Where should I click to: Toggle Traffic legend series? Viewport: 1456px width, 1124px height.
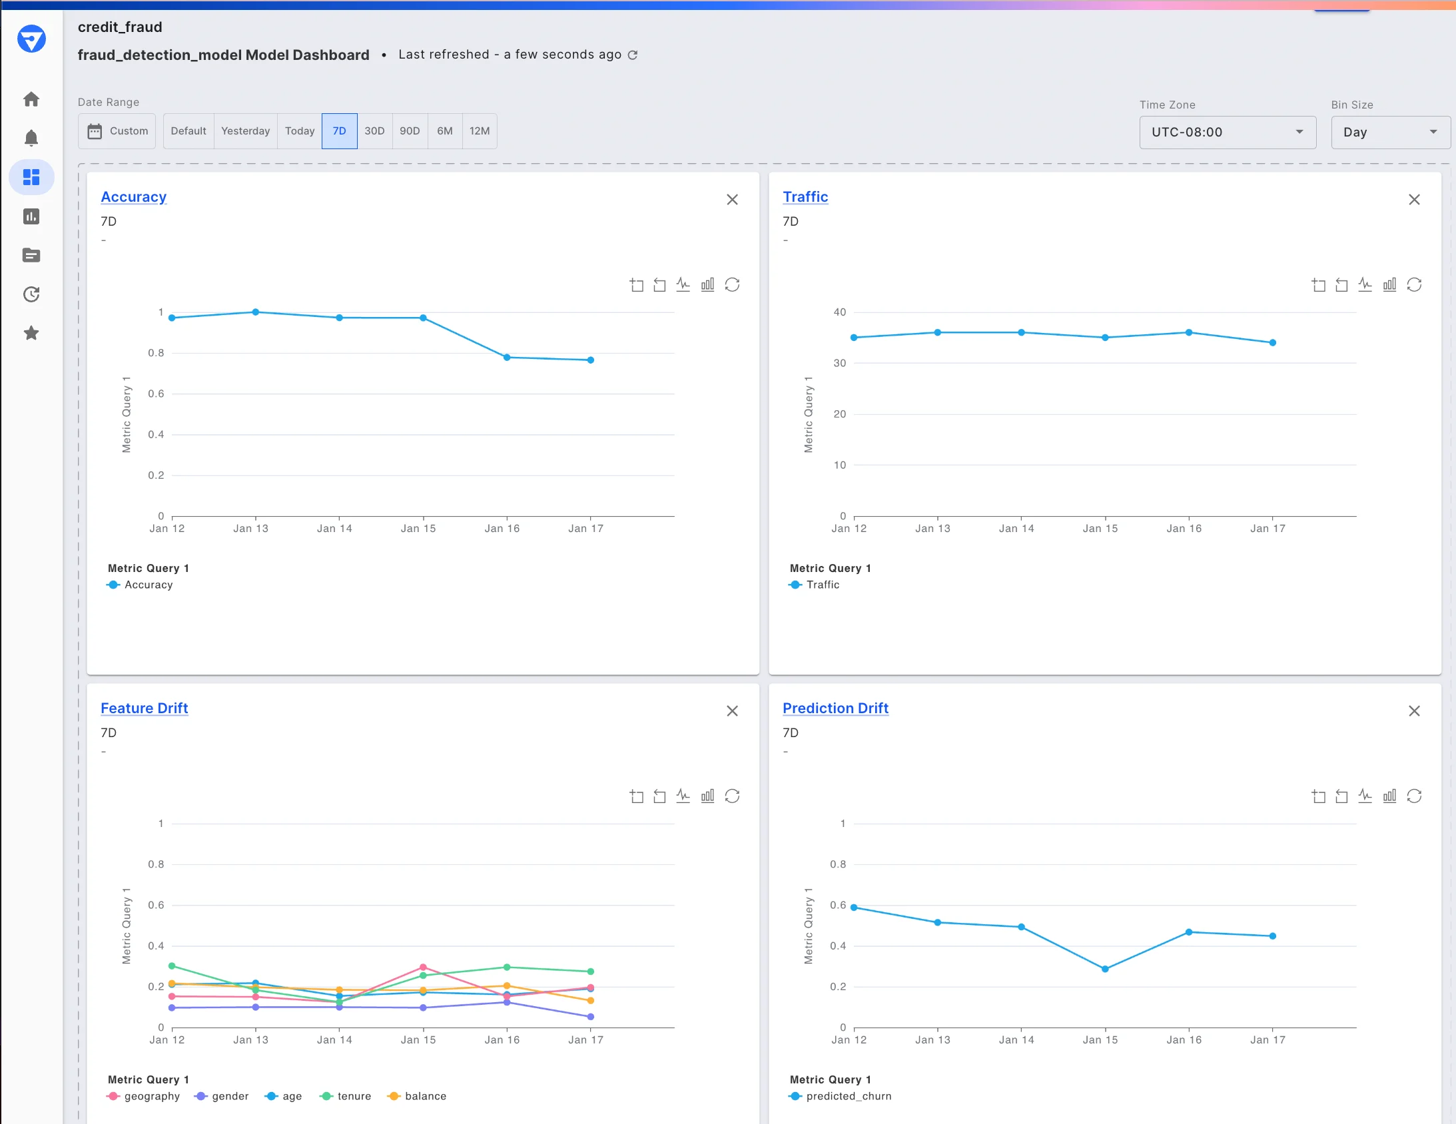(814, 585)
